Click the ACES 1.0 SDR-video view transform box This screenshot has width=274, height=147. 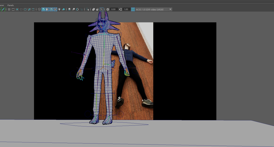click(x=151, y=9)
